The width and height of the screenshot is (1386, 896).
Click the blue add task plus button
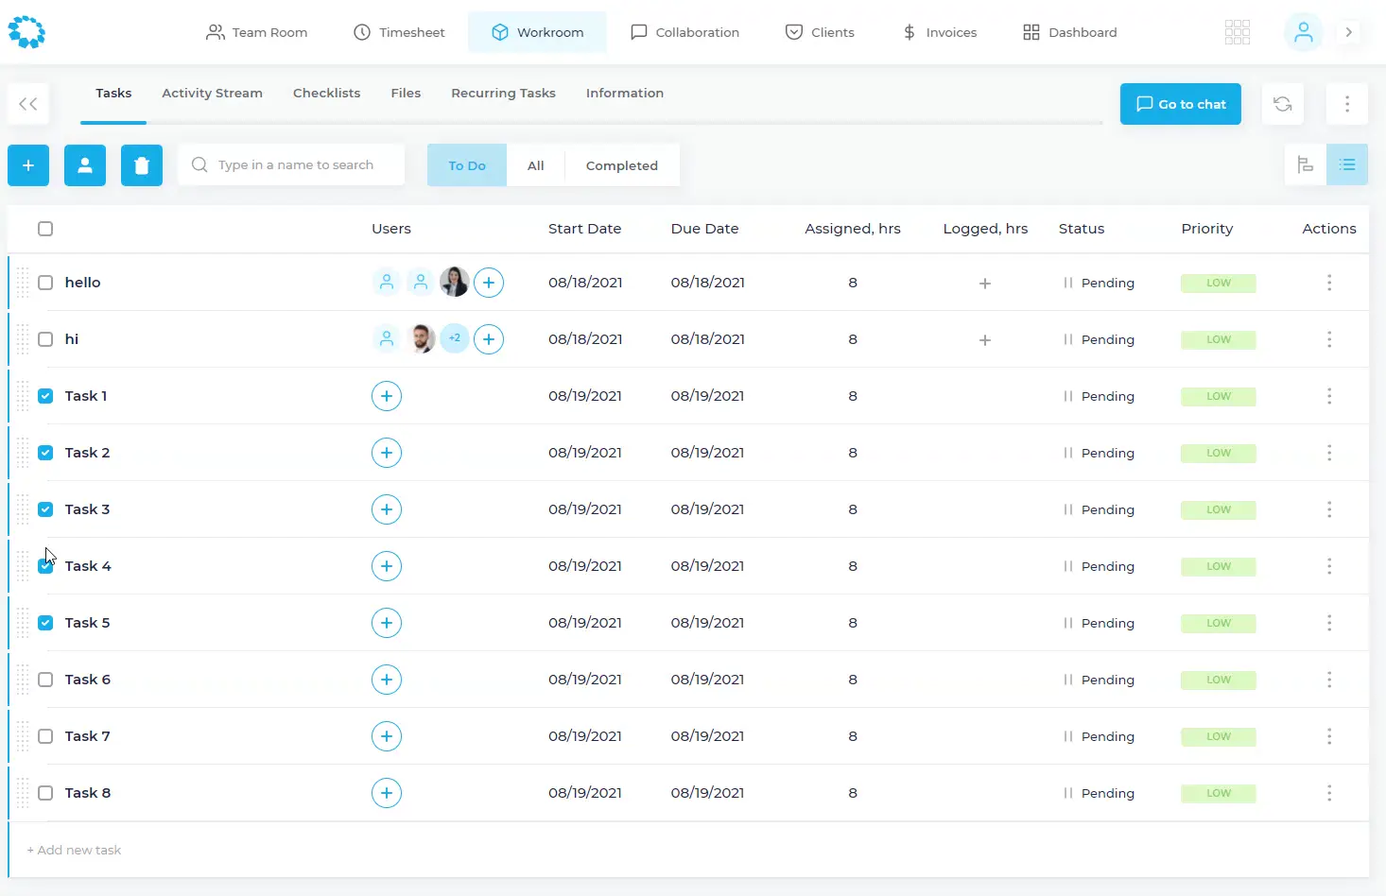point(28,165)
